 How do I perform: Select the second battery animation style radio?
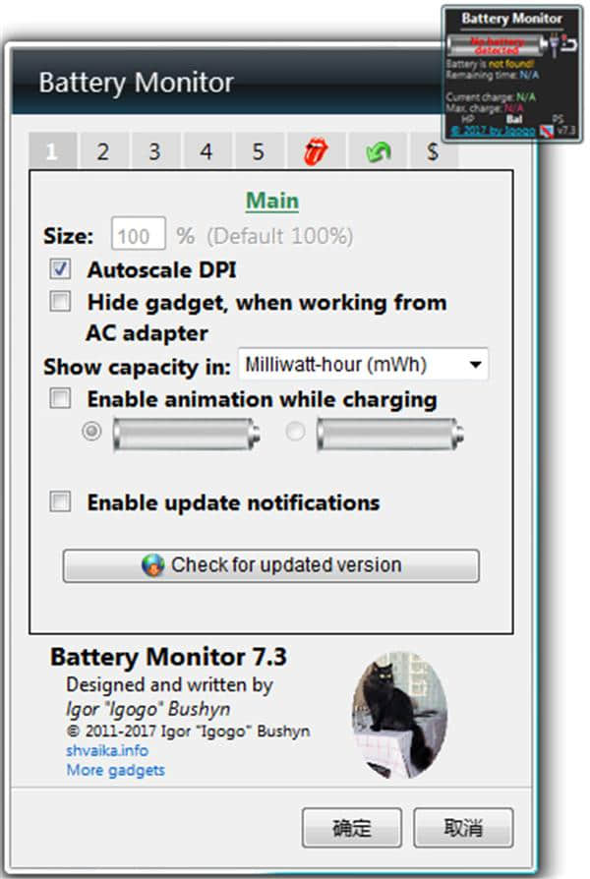click(x=295, y=433)
